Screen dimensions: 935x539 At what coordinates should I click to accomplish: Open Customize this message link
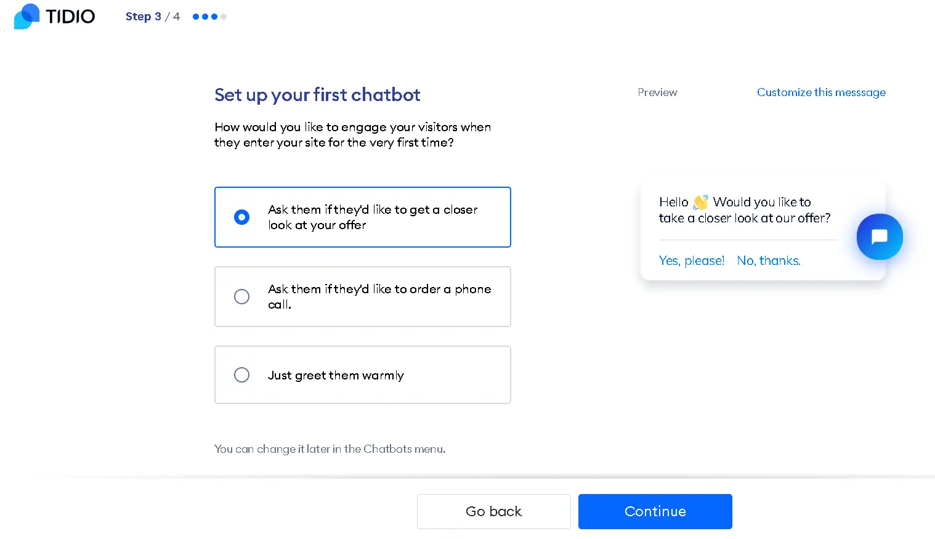tap(821, 92)
